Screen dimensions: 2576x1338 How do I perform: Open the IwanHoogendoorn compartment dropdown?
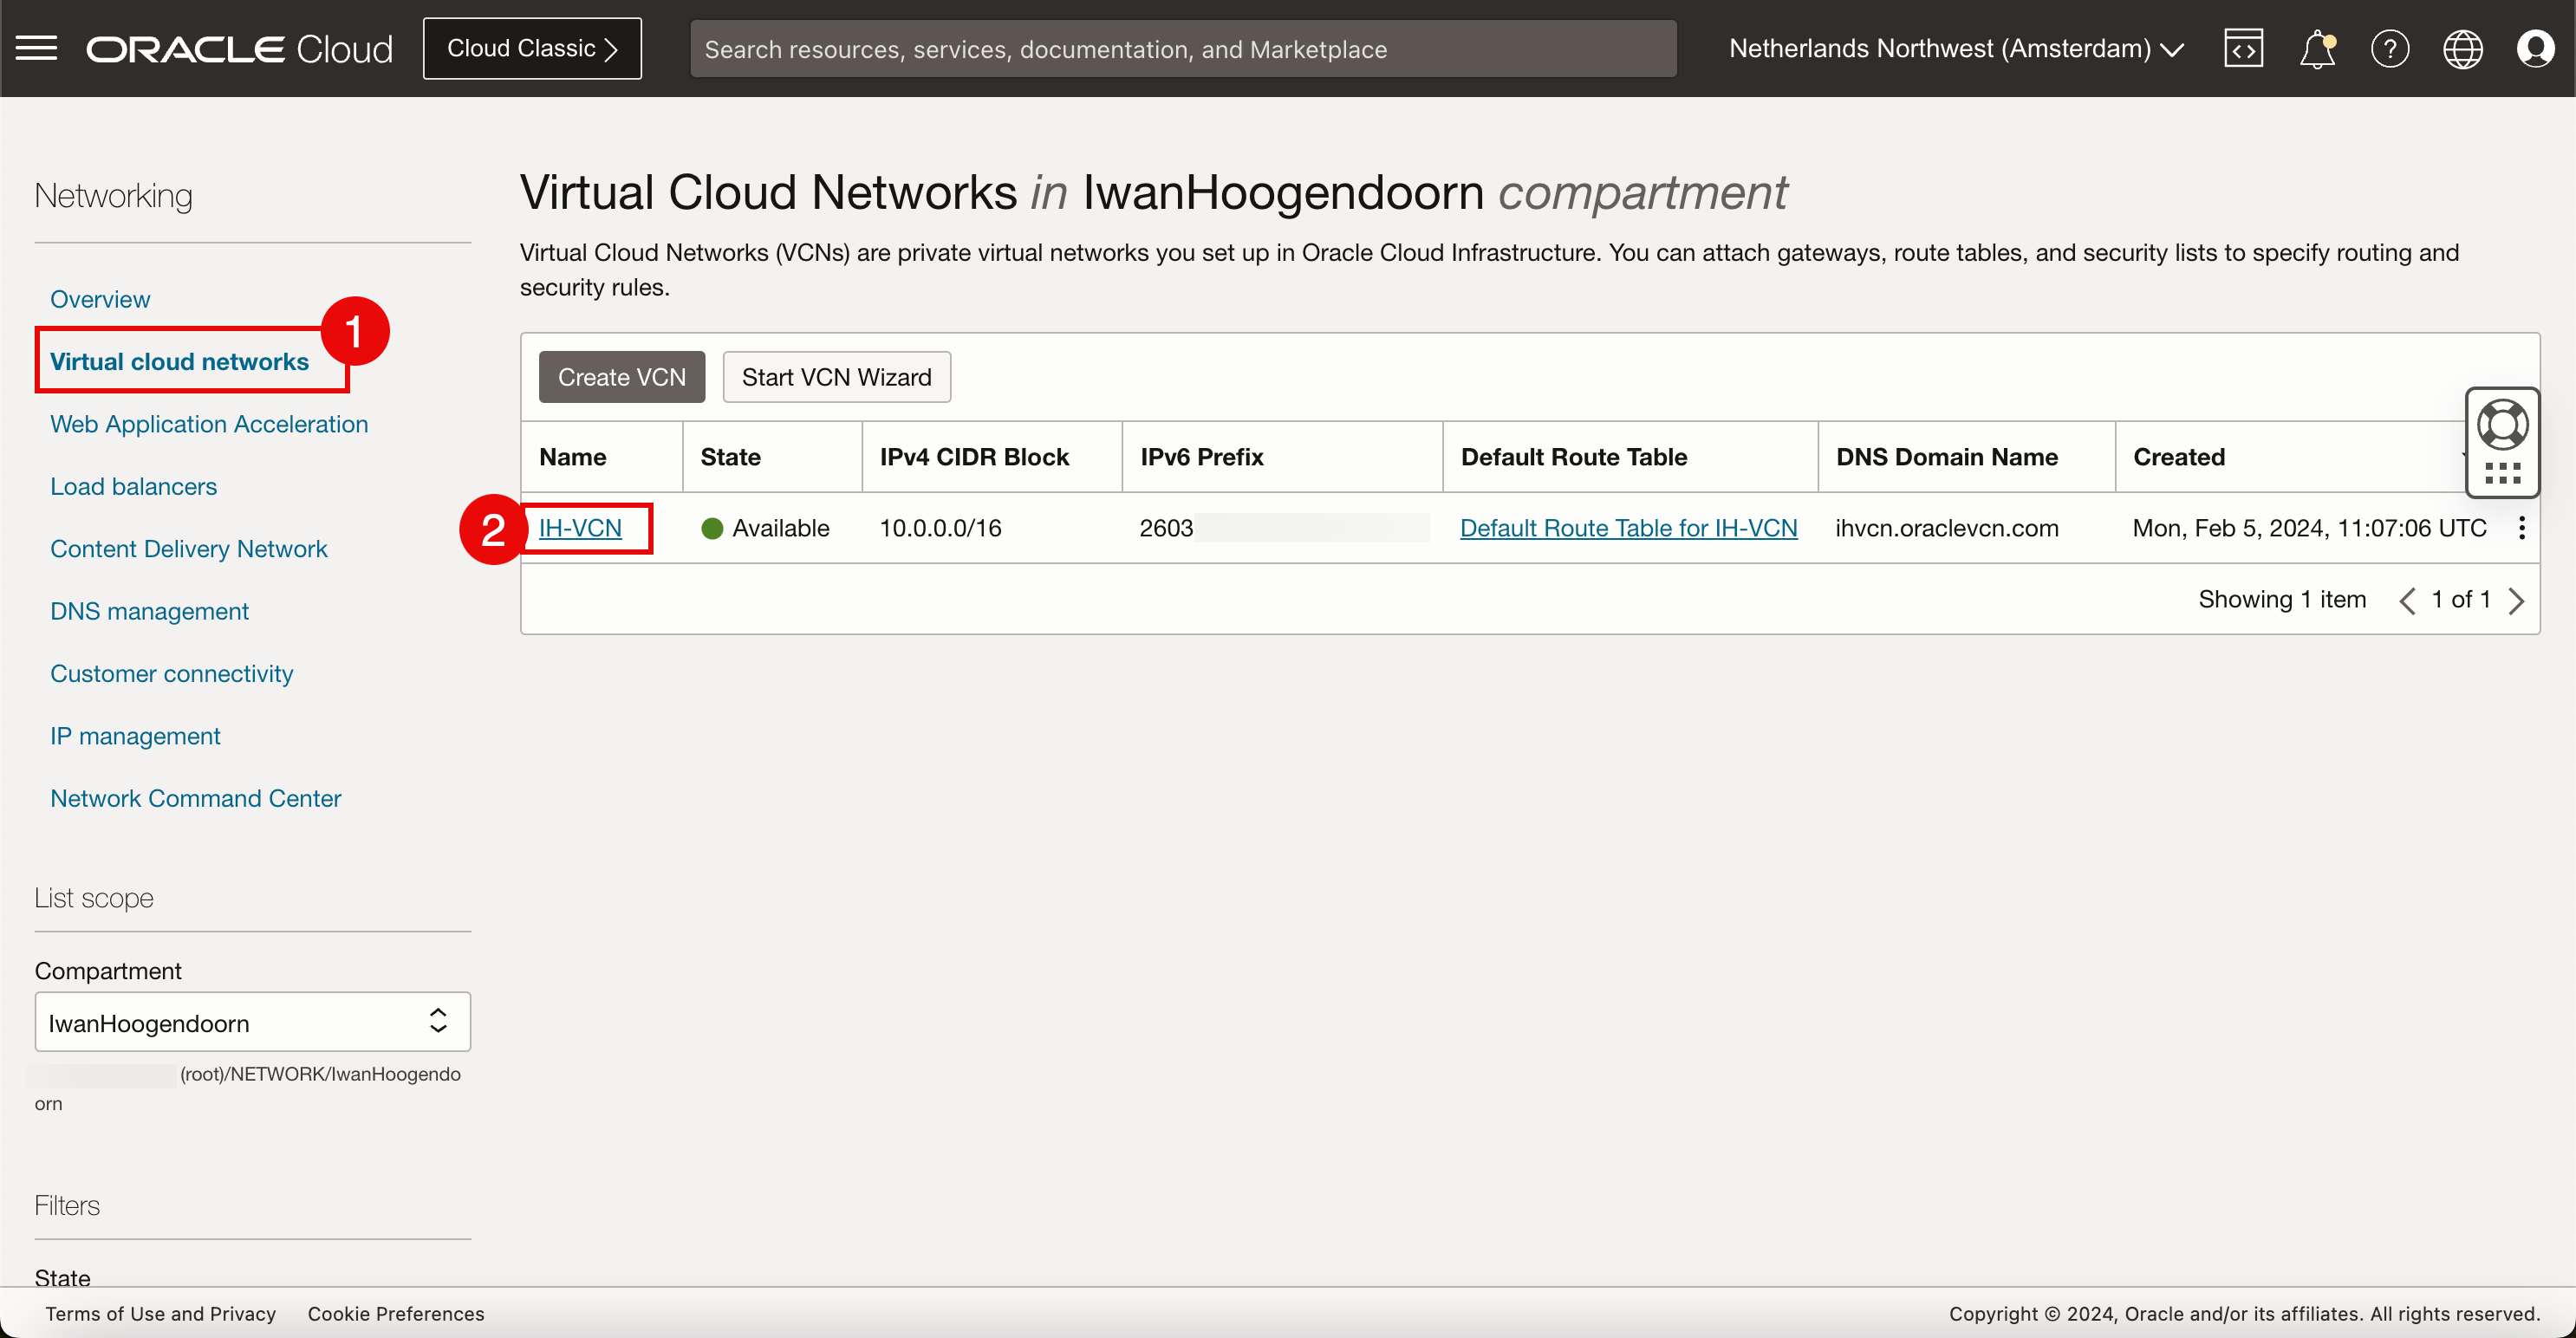click(x=252, y=1022)
